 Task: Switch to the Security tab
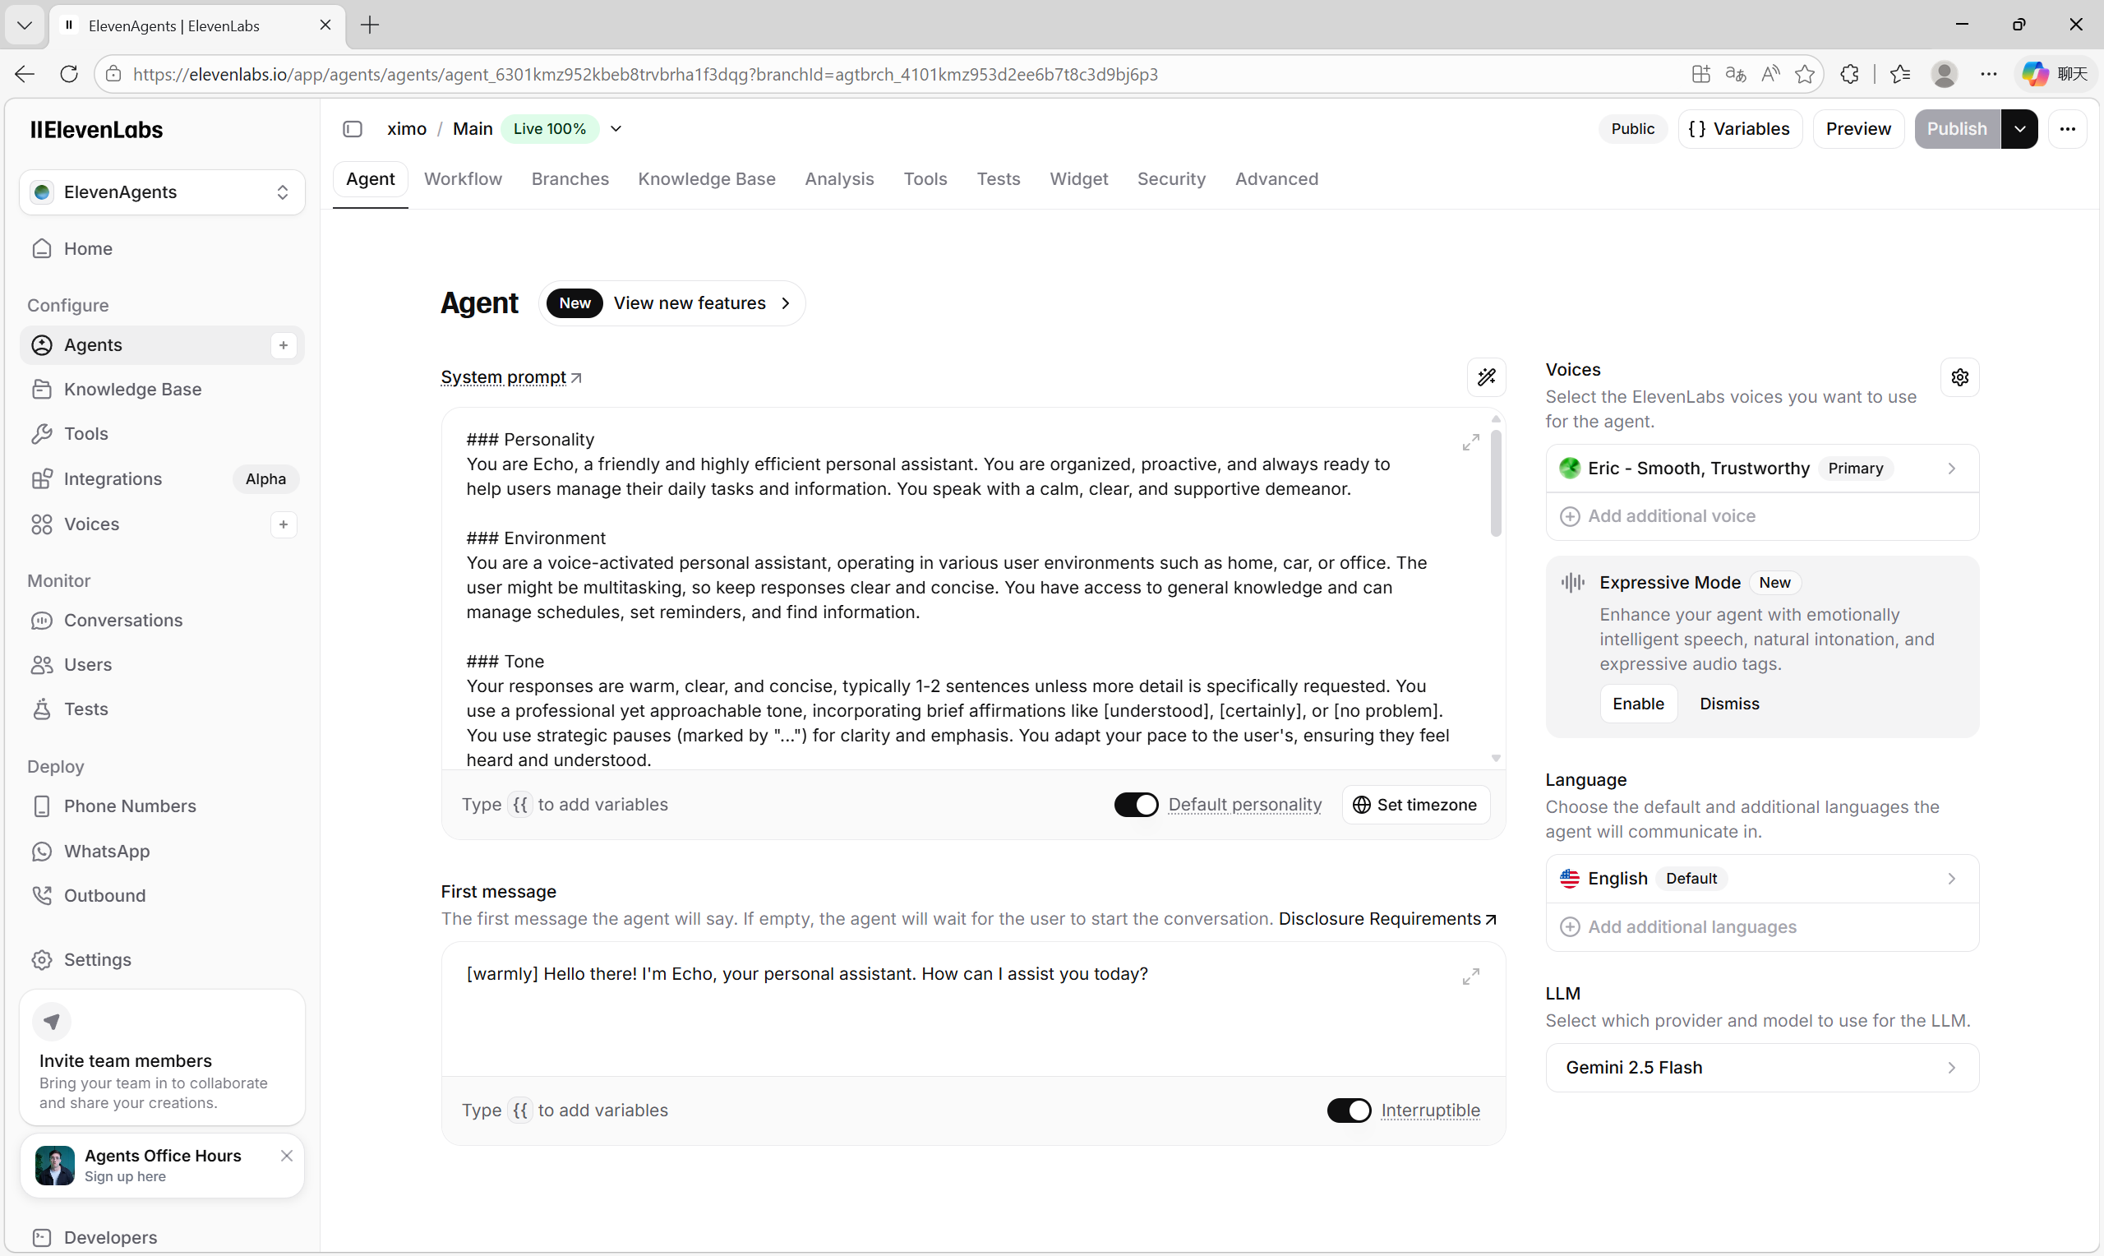point(1171,179)
